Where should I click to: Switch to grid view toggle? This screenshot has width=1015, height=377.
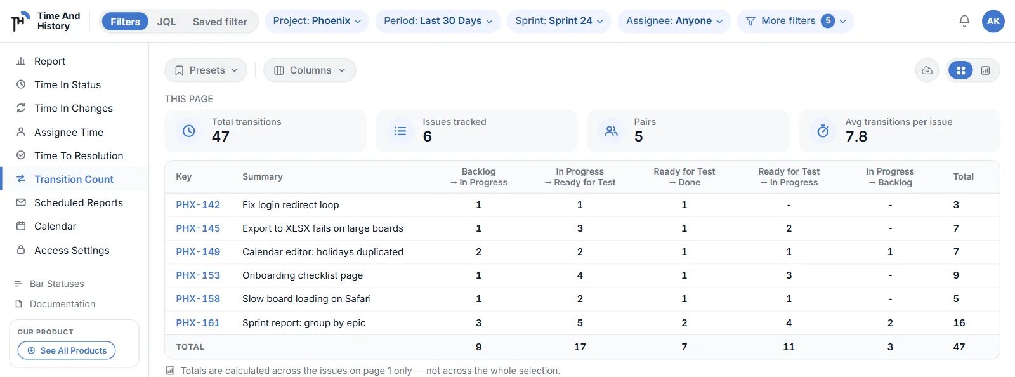click(961, 70)
